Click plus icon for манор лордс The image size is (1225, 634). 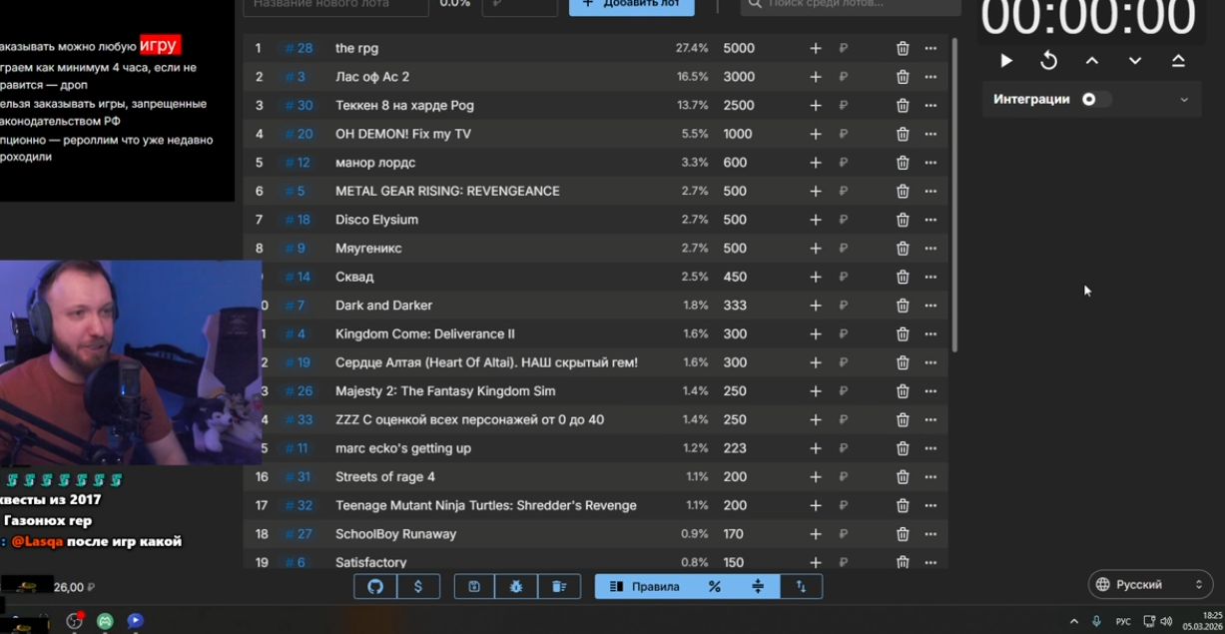click(816, 163)
